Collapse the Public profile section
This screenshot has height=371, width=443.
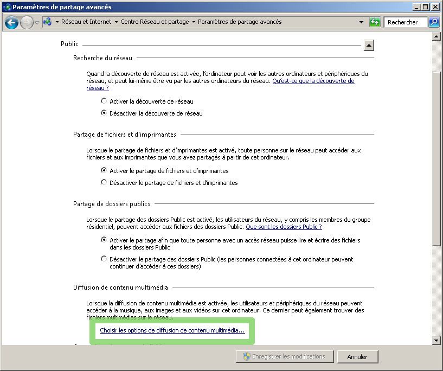coord(369,45)
